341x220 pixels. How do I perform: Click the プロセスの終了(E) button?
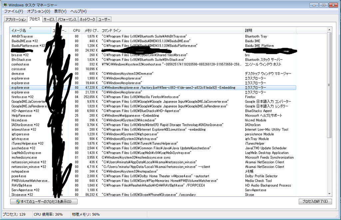(x=315, y=201)
